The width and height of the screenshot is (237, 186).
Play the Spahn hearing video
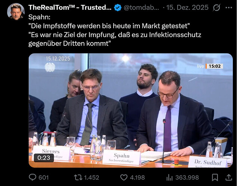[130, 110]
